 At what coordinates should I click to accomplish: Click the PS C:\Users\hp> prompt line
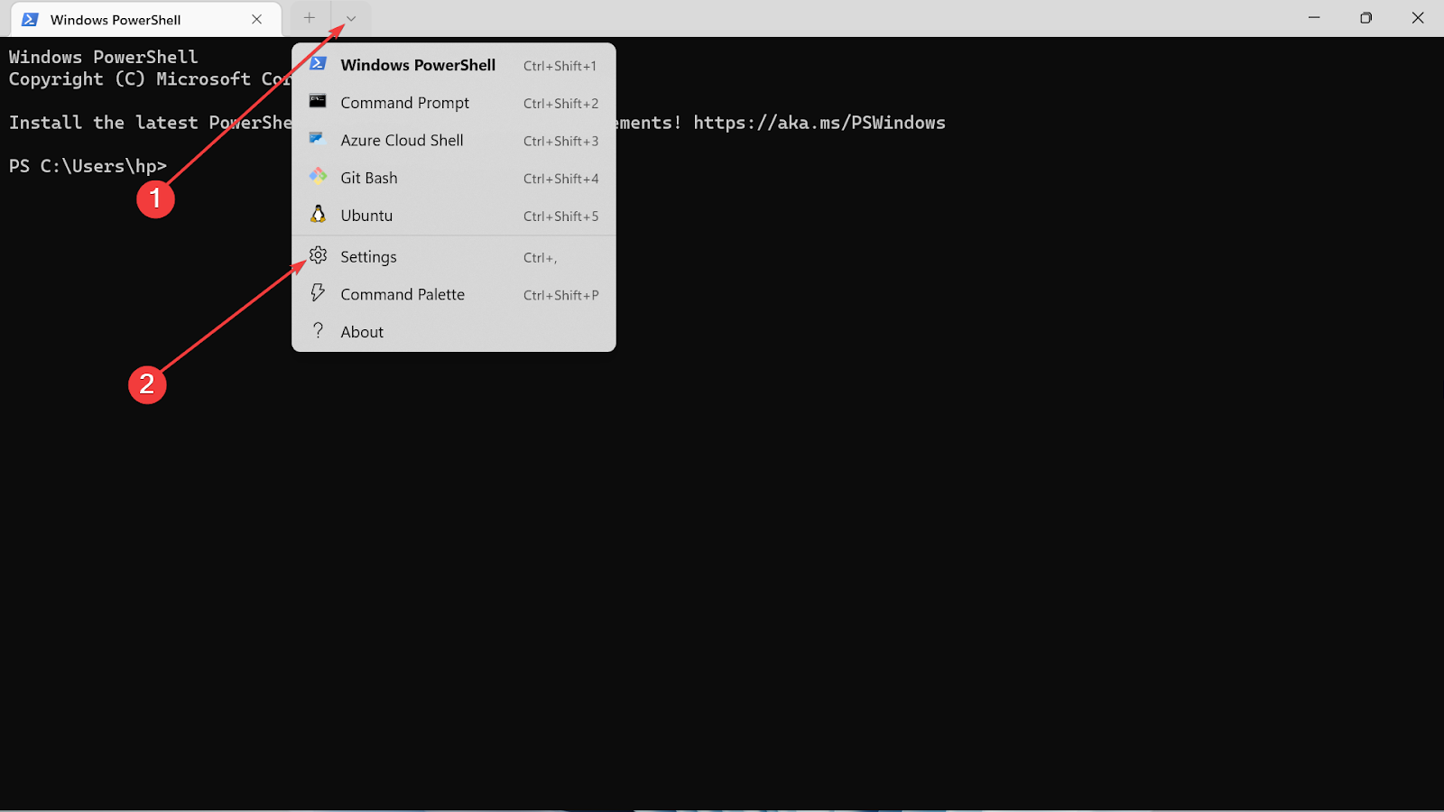(x=88, y=166)
